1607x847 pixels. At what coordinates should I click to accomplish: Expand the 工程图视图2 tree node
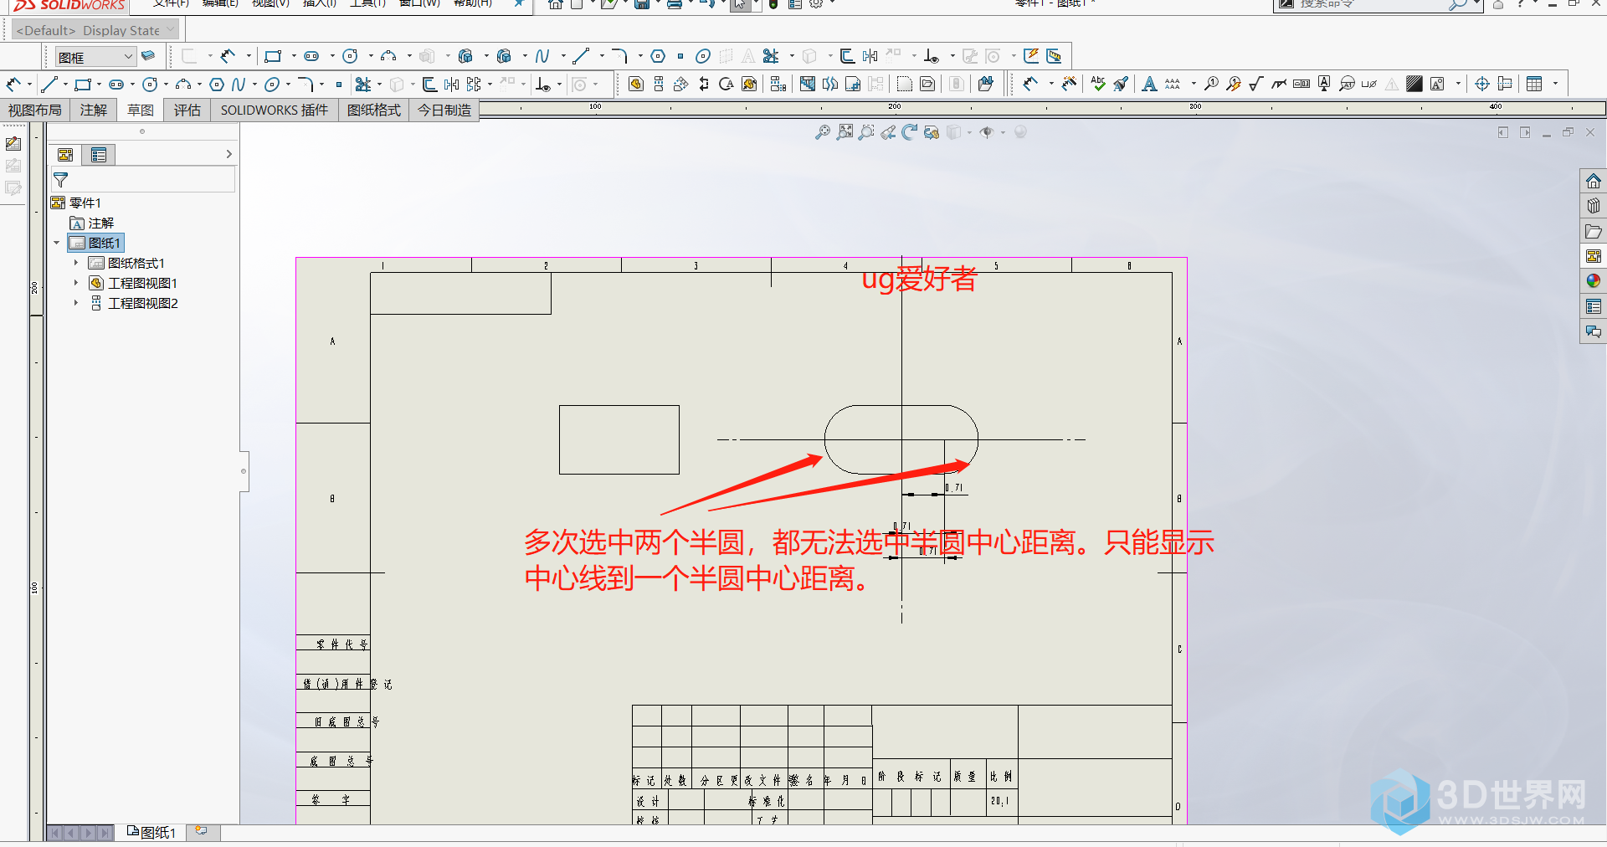click(x=76, y=303)
